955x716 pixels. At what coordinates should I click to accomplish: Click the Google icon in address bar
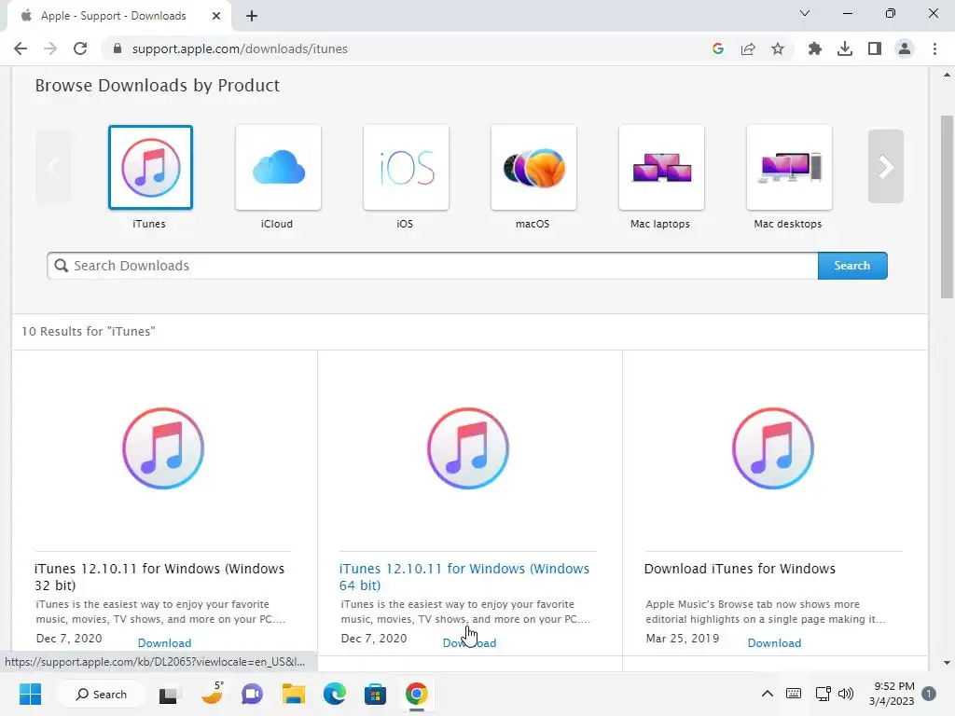tap(718, 48)
